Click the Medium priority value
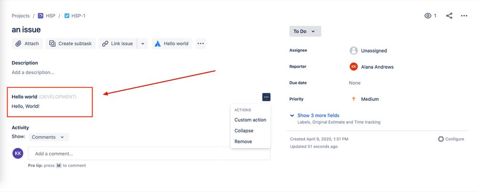Screen dimensions: 477x192 coord(370,99)
